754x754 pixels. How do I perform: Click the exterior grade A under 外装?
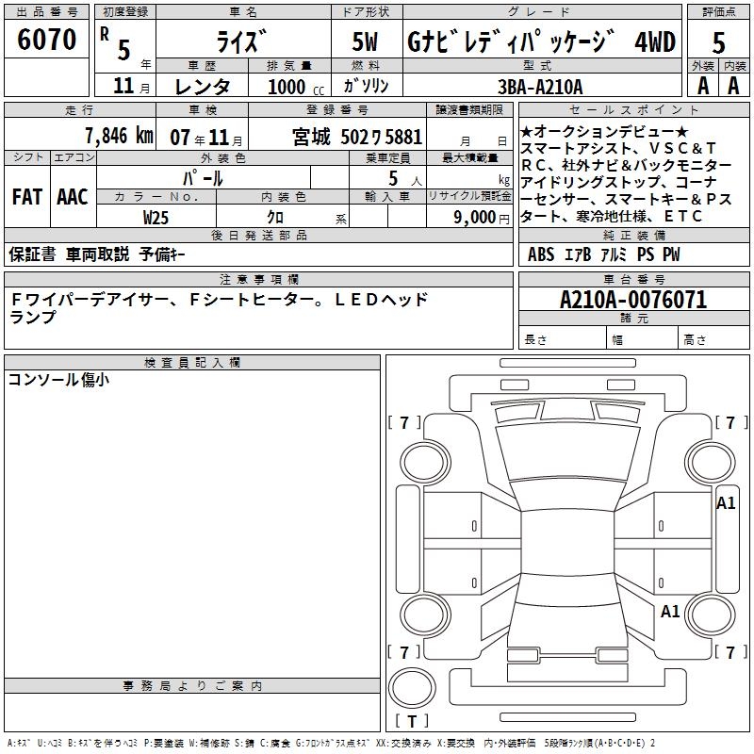tap(702, 86)
